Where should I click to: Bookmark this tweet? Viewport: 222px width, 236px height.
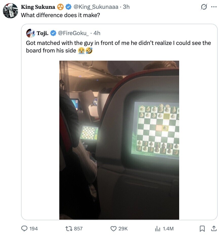point(202,228)
